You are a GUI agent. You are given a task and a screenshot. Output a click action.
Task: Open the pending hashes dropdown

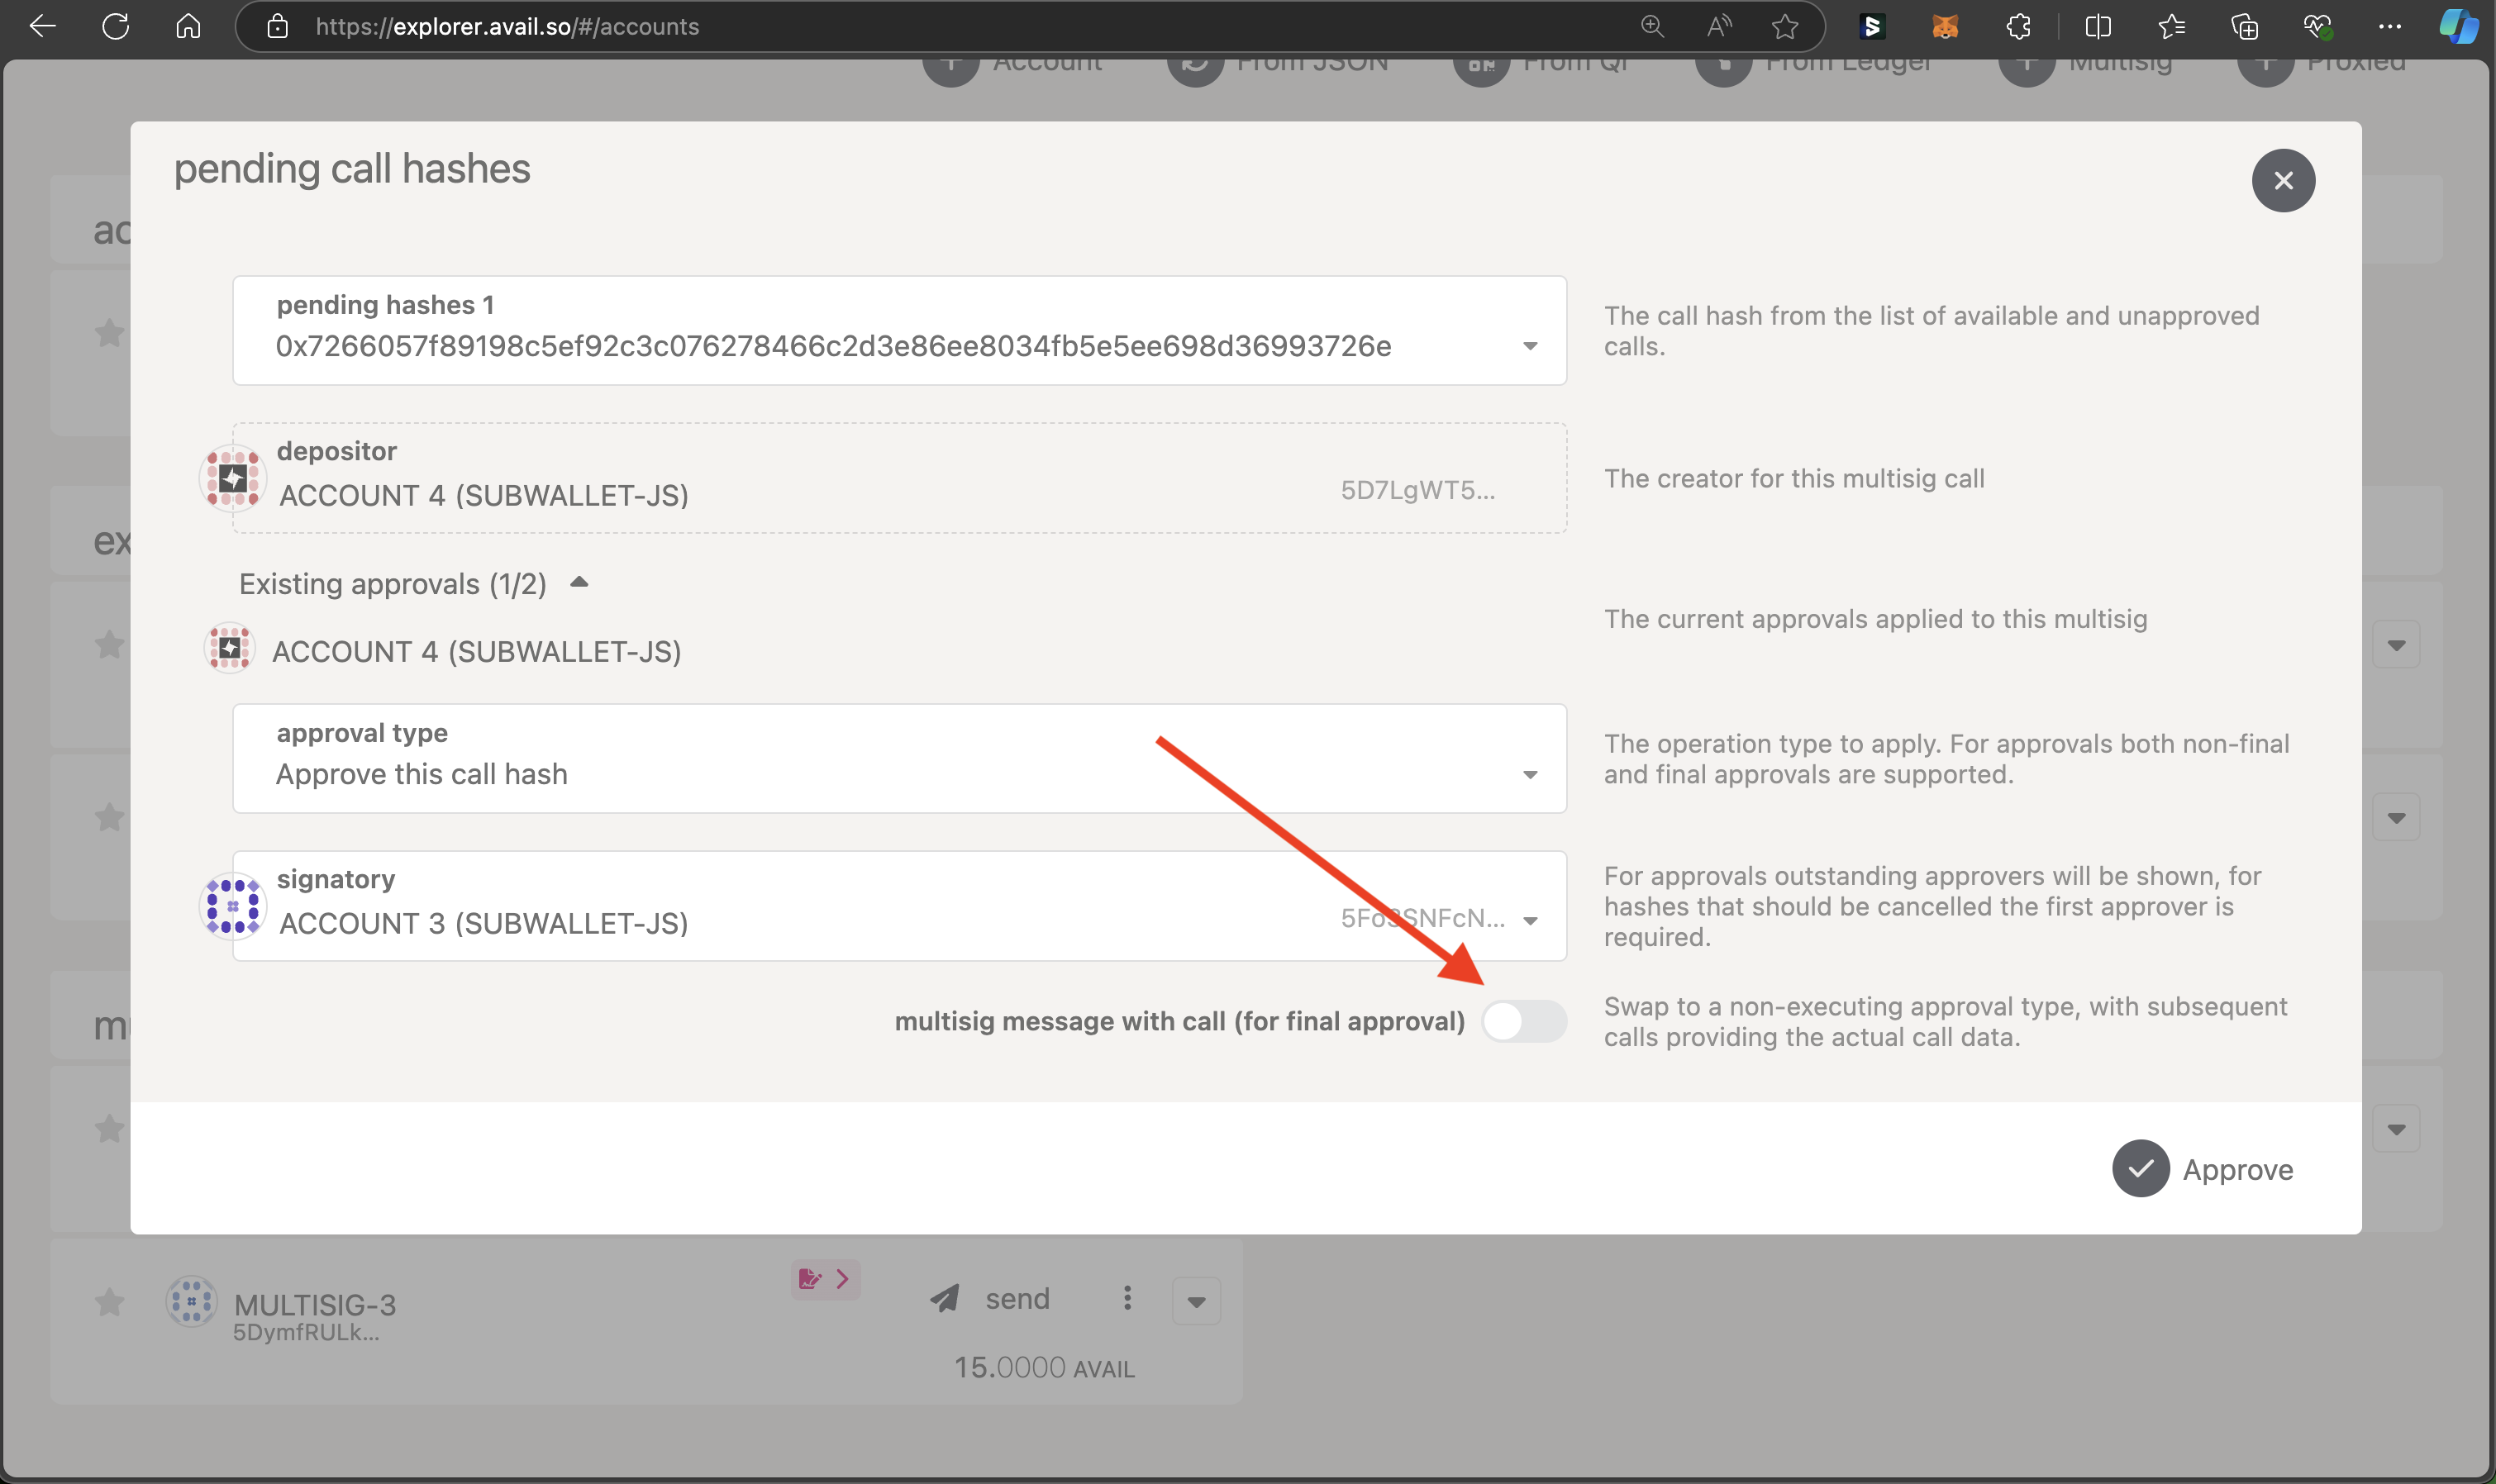click(x=1529, y=346)
